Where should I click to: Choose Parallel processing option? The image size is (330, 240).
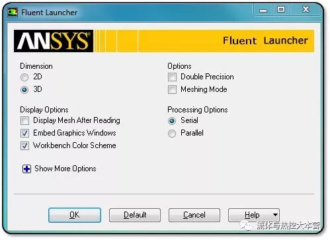[x=172, y=134]
